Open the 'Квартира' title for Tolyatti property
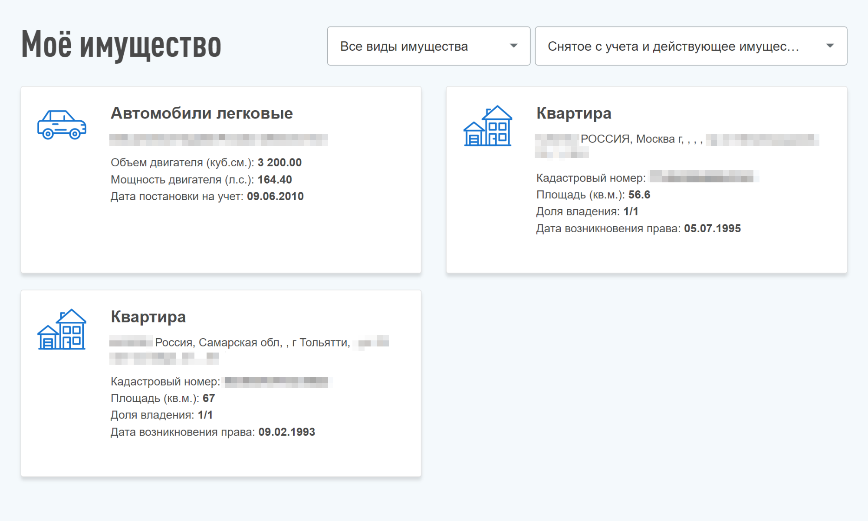The image size is (868, 521). click(148, 317)
